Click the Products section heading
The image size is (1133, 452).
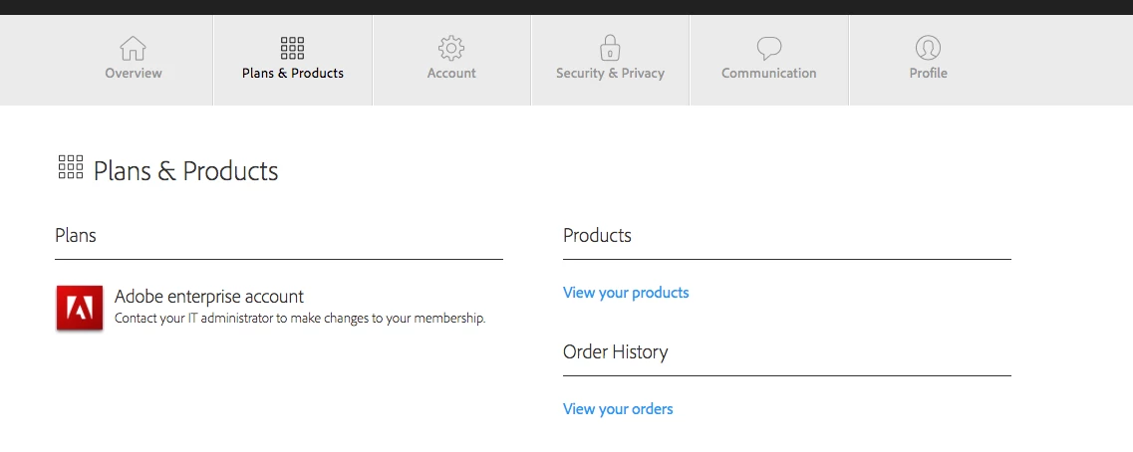point(597,235)
